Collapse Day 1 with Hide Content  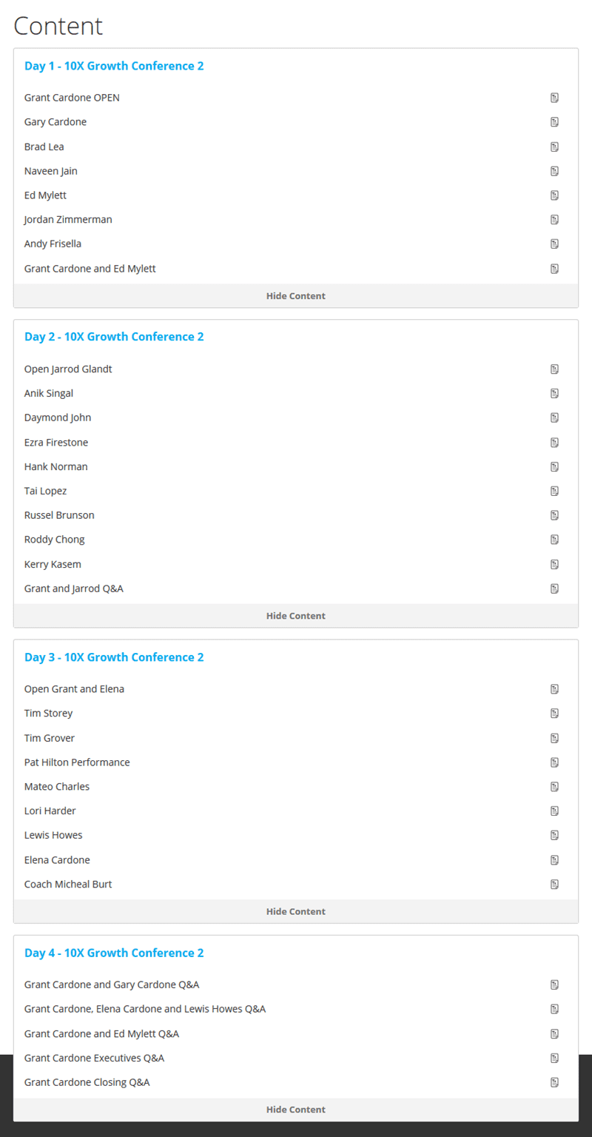coord(296,296)
